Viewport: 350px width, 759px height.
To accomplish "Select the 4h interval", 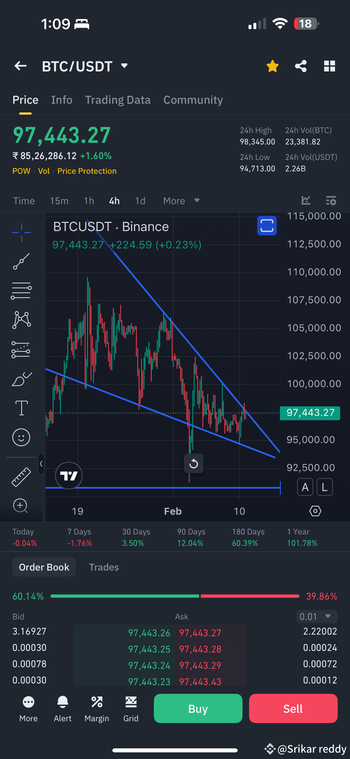I will 114,201.
